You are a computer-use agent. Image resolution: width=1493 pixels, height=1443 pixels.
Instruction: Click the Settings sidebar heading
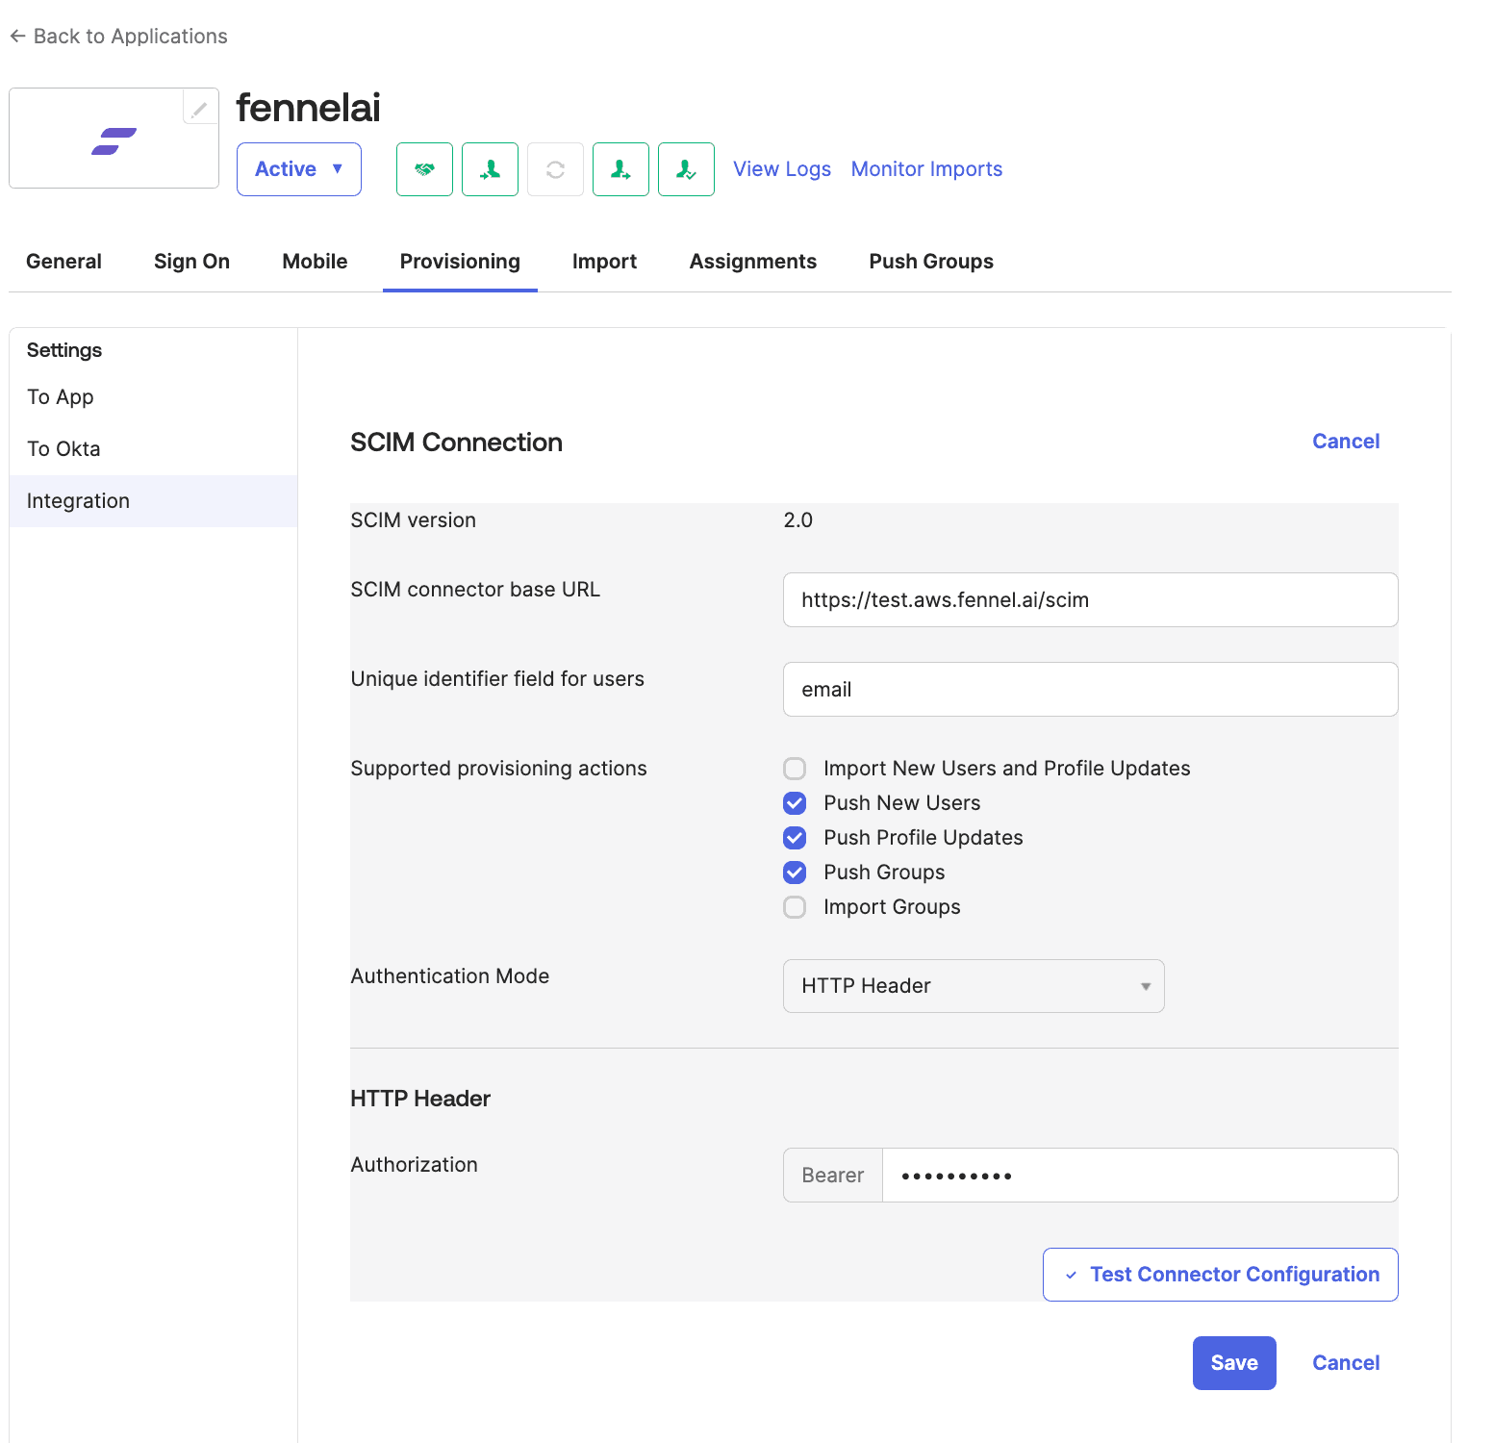click(x=64, y=350)
